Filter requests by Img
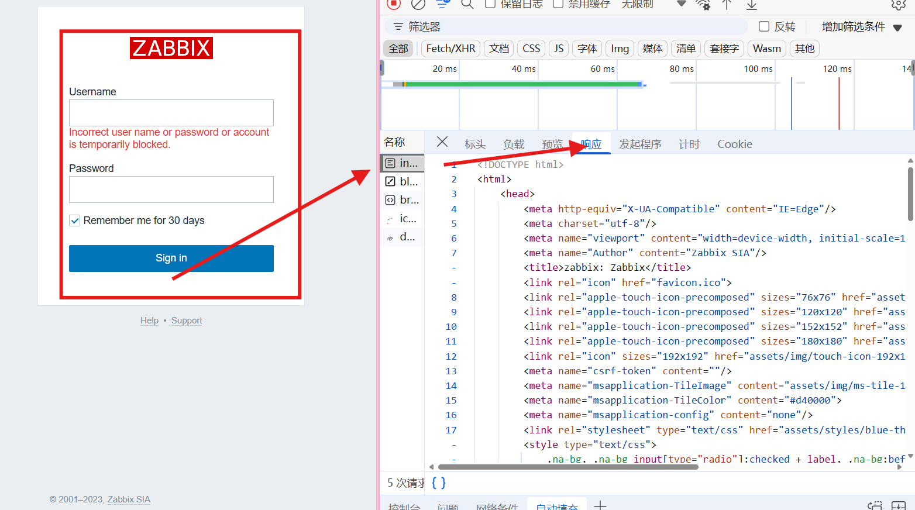The height and width of the screenshot is (510, 915). pos(620,49)
